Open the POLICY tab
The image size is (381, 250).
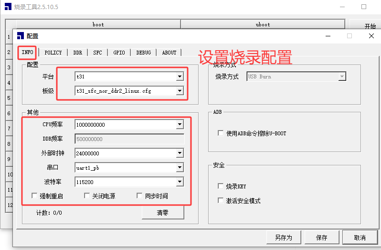pyautogui.click(x=53, y=53)
